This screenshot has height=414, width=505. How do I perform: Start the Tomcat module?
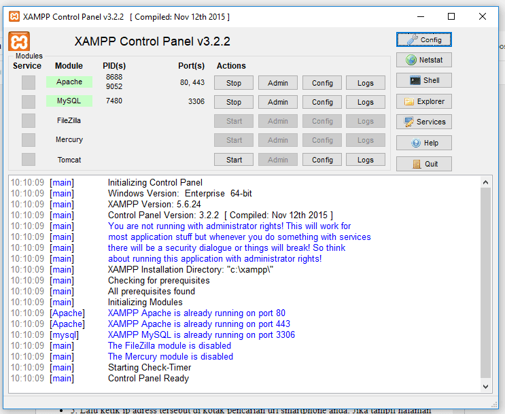click(234, 160)
